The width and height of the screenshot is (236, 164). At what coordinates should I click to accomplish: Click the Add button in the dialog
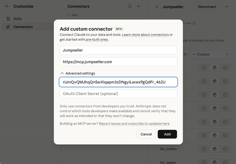click(x=167, y=134)
